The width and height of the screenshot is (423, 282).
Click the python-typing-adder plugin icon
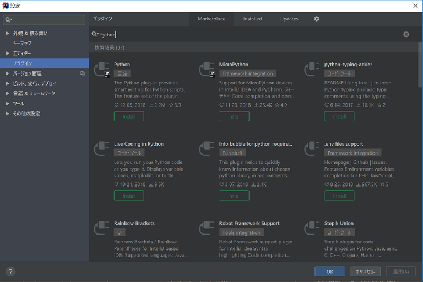click(313, 70)
